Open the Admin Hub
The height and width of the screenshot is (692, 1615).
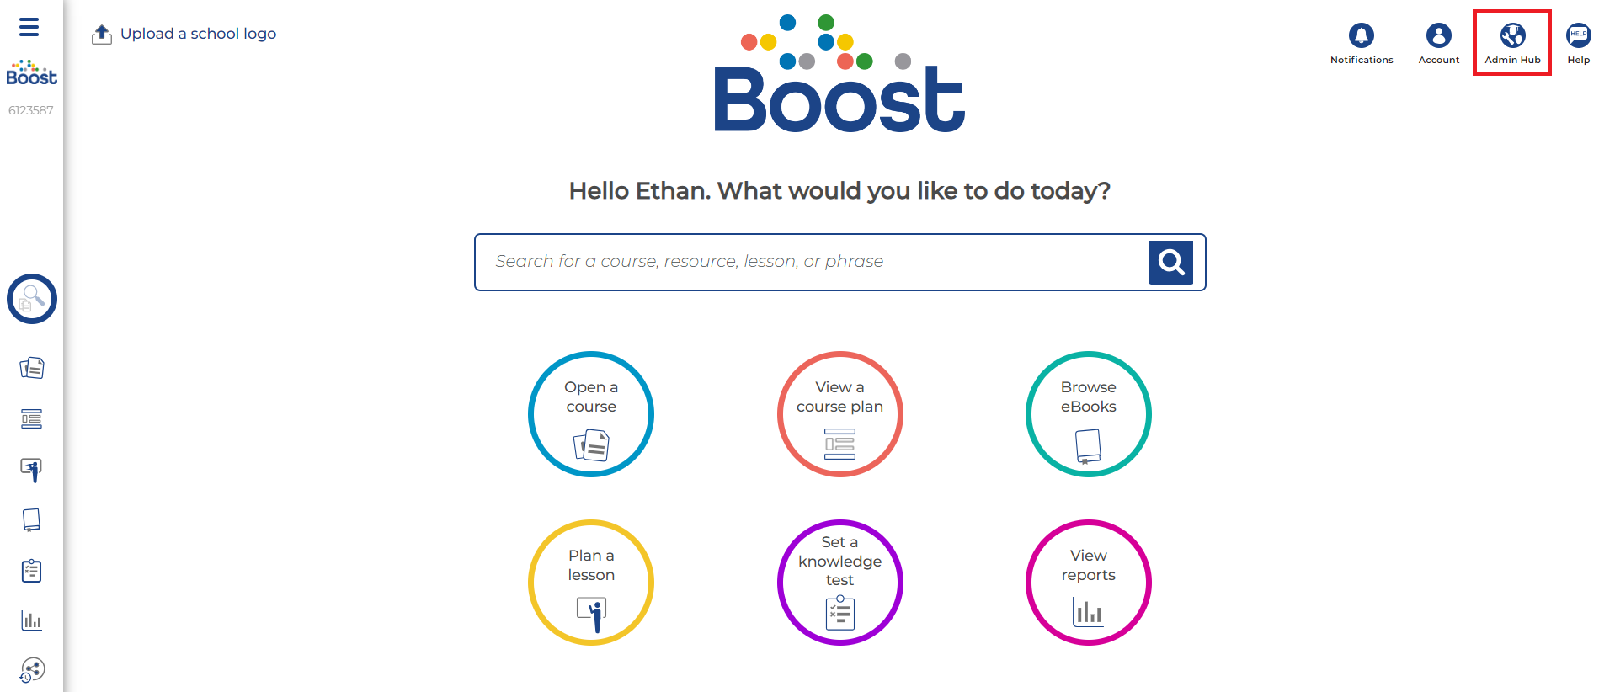[x=1512, y=36]
